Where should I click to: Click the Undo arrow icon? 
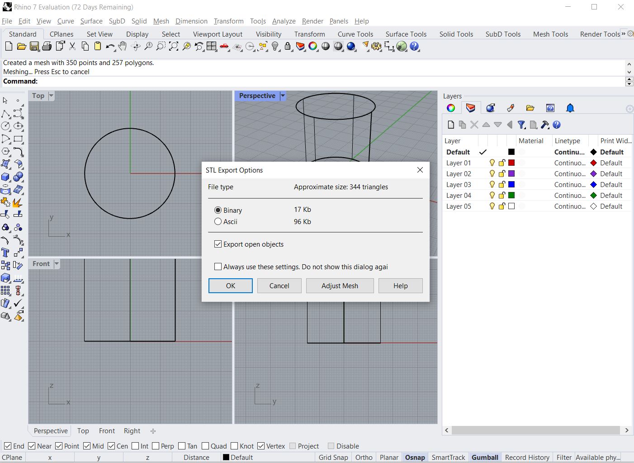click(110, 47)
